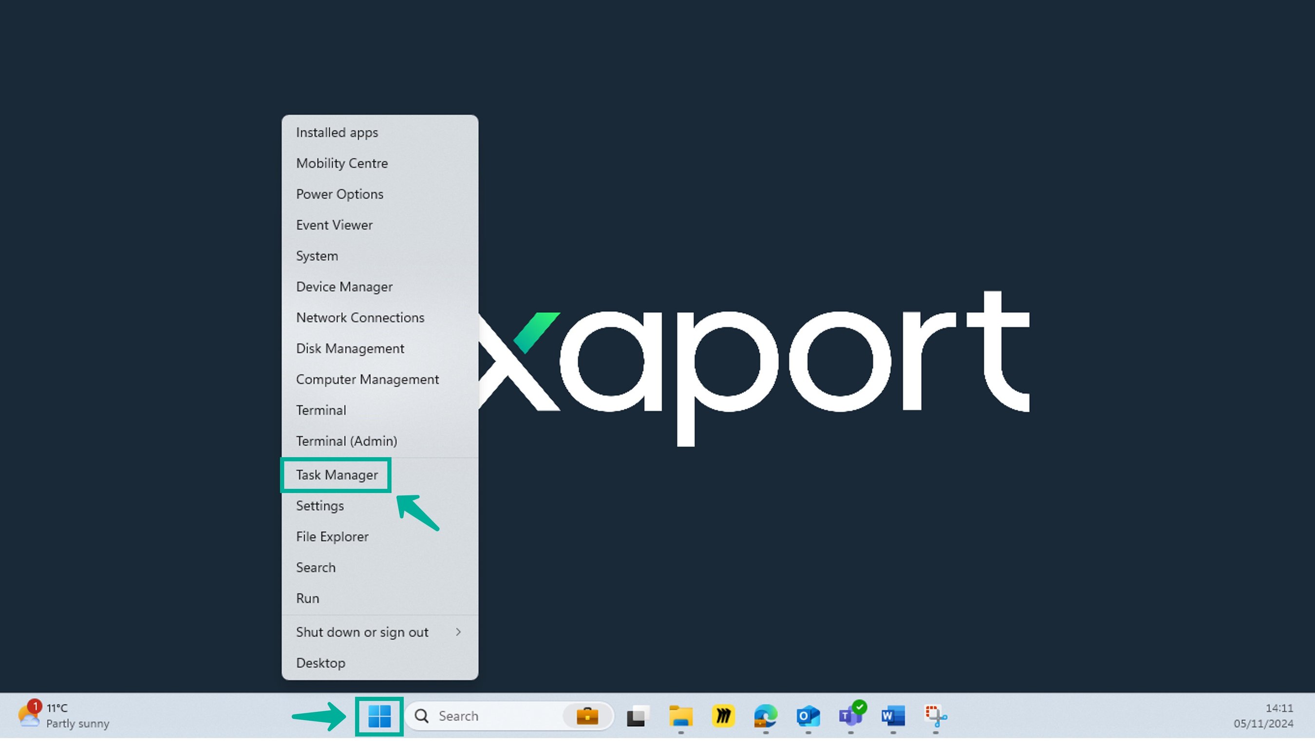Open Task Manager from the menu

click(x=336, y=475)
